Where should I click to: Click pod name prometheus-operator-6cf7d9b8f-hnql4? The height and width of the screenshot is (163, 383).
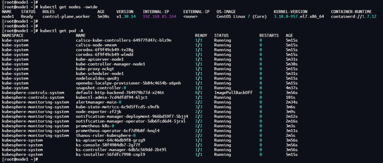pyautogui.click(x=118, y=130)
